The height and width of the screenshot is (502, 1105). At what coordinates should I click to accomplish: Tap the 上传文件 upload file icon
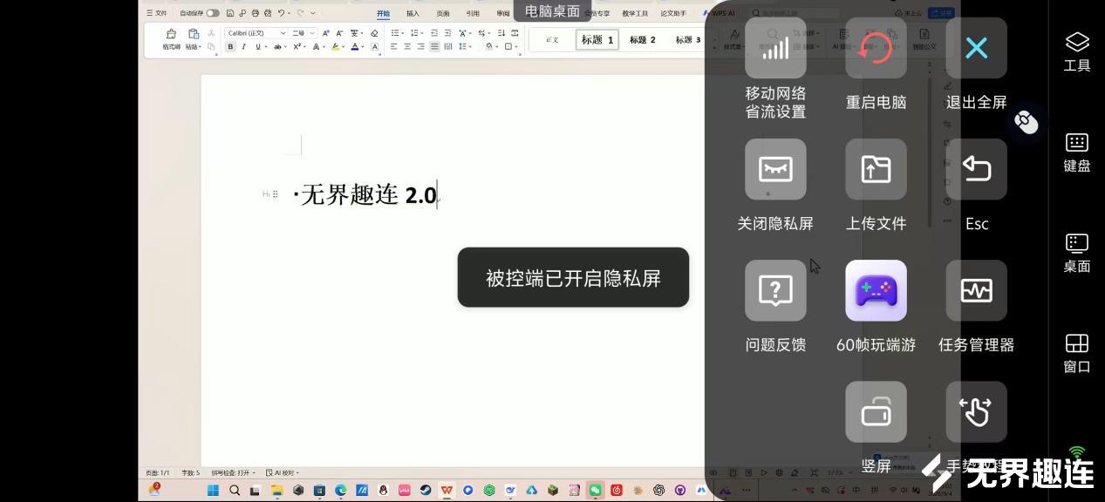point(876,169)
